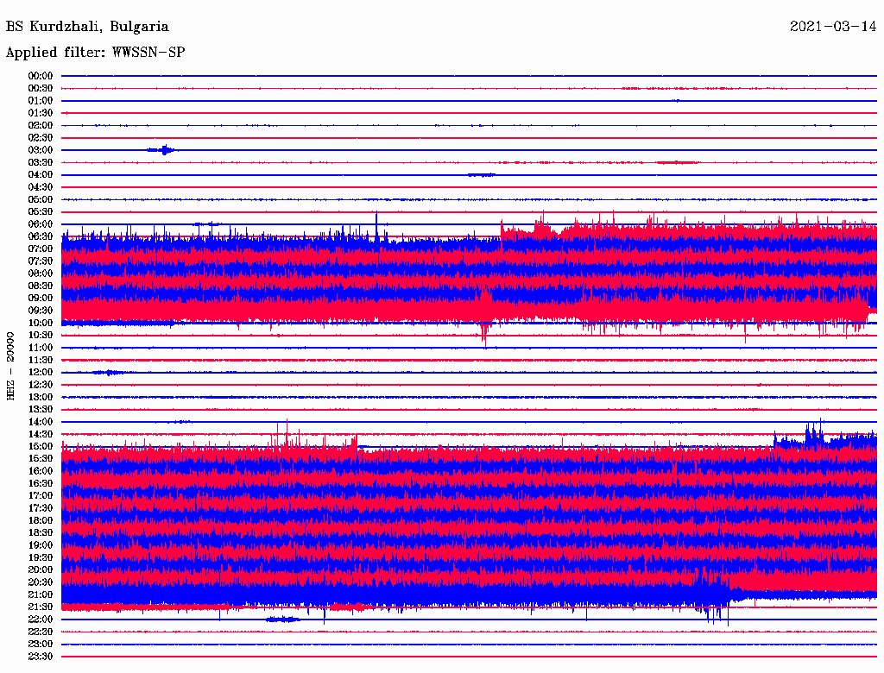Viewport: 884px width, 673px height.
Task: Click the 18:00 time label
Action: pos(41,520)
